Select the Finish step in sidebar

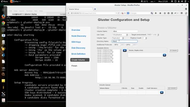(74, 66)
